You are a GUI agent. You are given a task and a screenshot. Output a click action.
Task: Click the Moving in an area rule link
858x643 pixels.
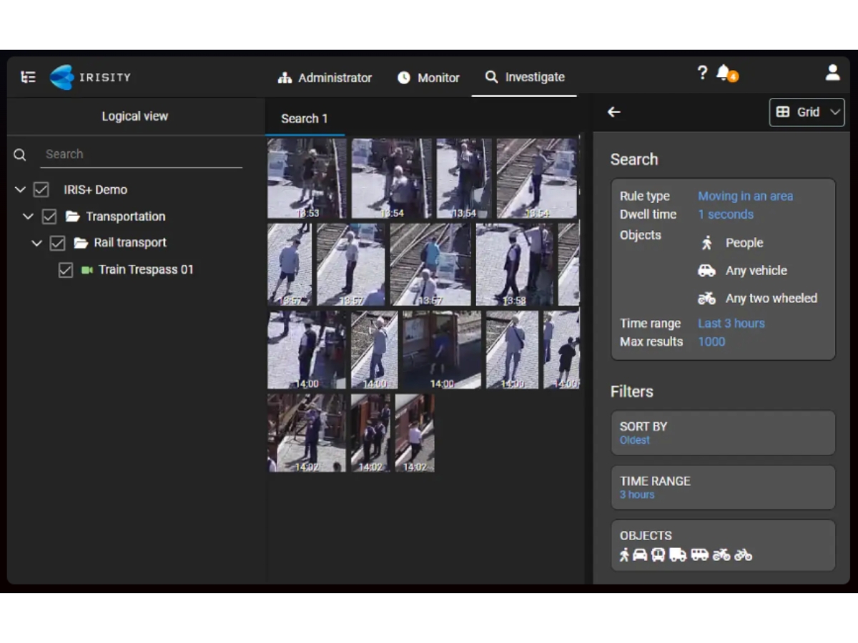745,196
